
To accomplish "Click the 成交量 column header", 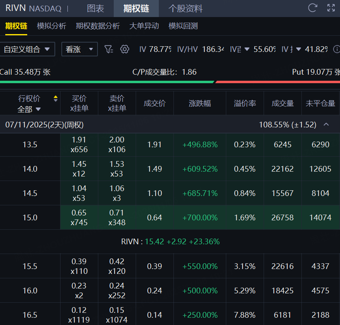I will 282,103.
